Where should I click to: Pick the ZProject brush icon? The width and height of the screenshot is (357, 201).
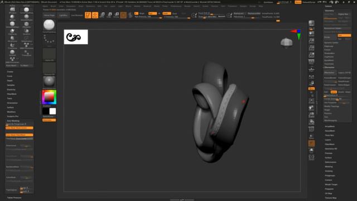(12, 10)
